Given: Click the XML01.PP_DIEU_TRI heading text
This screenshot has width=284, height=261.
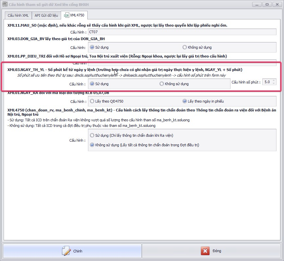Looking at the screenshot, I should coord(117,56).
